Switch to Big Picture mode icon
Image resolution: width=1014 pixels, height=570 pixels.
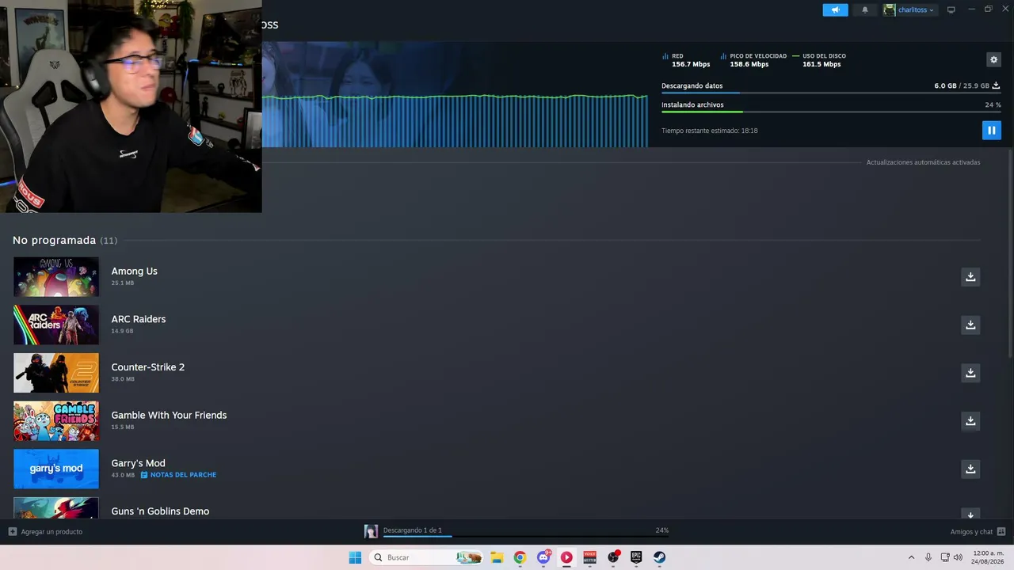[951, 9]
